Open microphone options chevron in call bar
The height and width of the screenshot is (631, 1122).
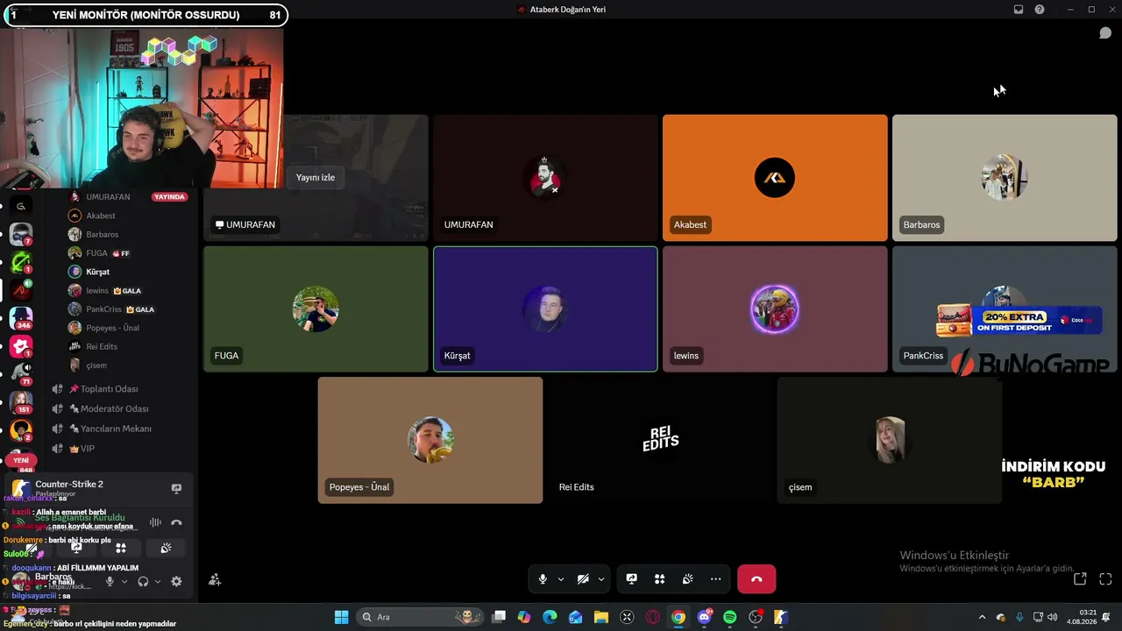561,579
